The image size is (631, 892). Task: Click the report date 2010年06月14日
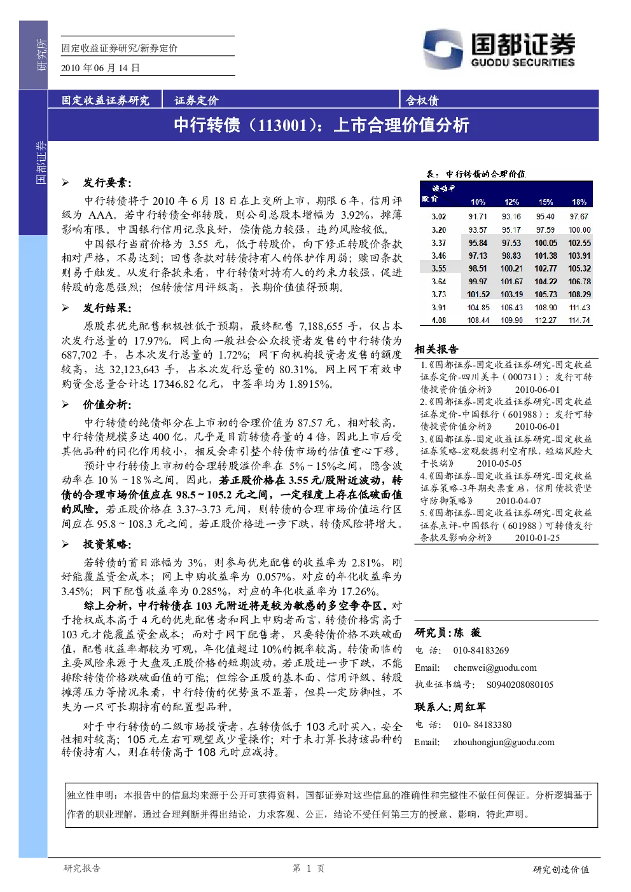[101, 68]
